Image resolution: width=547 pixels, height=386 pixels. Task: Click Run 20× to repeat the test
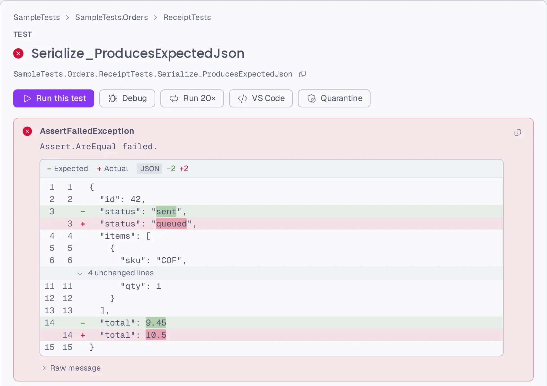192,98
